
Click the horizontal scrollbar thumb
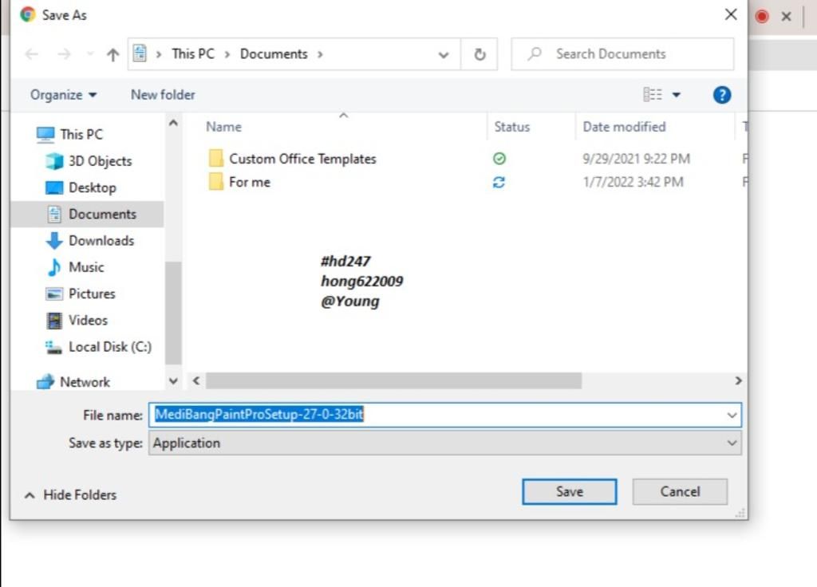pos(393,380)
